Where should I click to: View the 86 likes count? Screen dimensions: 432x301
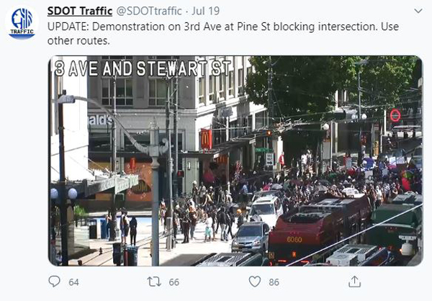click(274, 282)
